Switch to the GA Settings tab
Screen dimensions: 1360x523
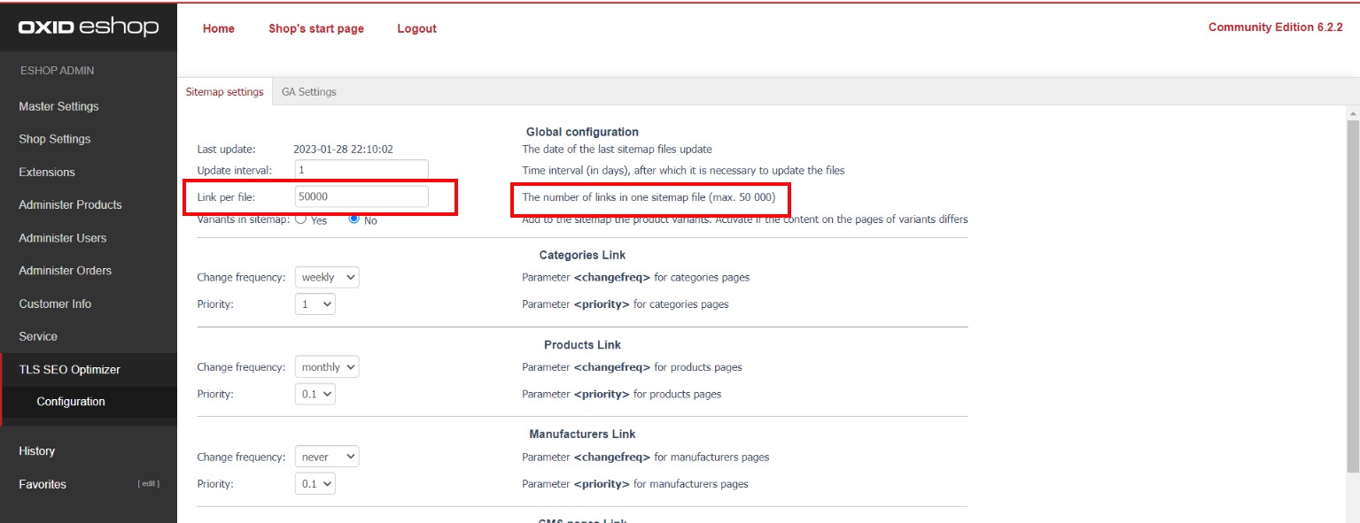pos(308,91)
